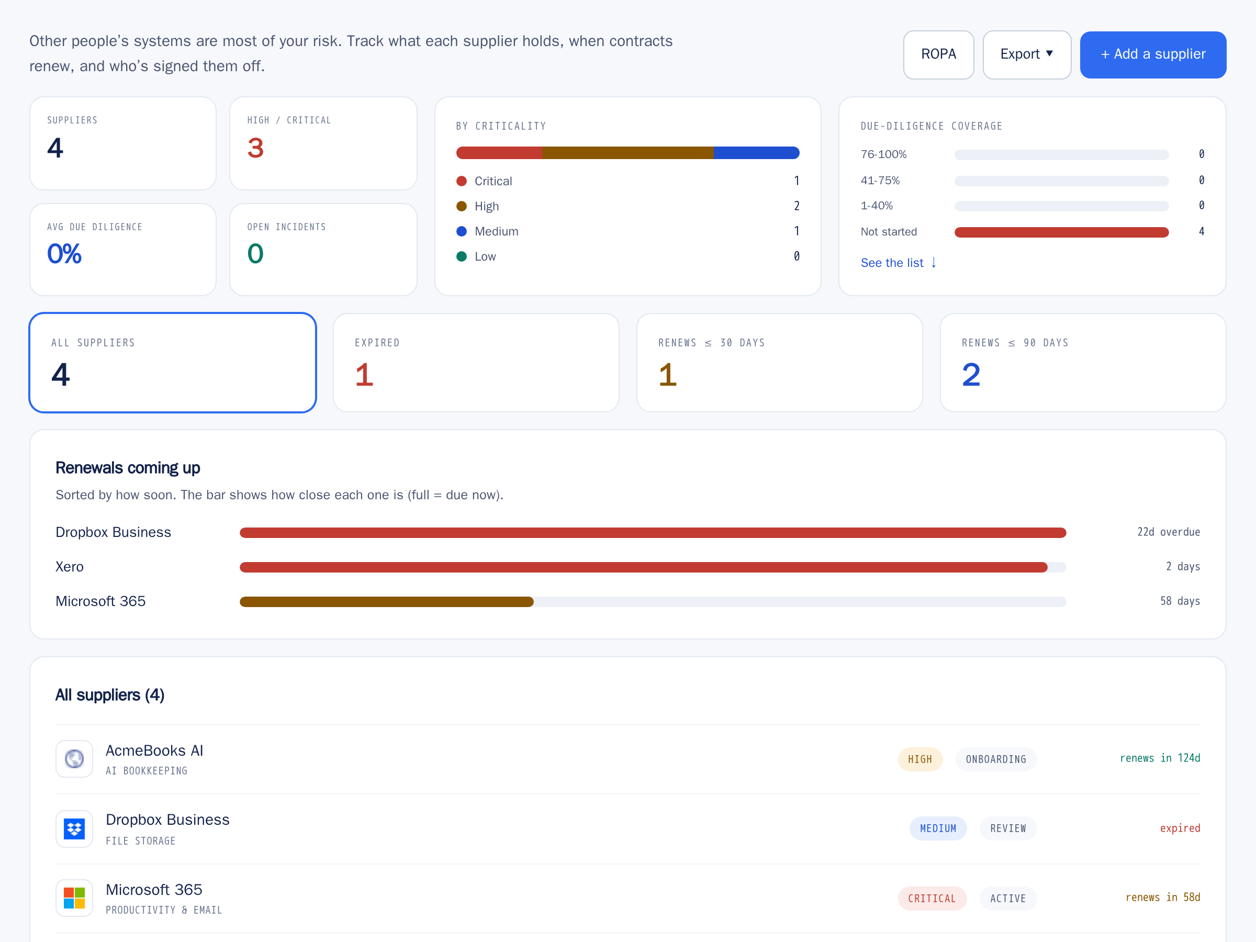Filter suppliers by Expired card

pos(476,362)
